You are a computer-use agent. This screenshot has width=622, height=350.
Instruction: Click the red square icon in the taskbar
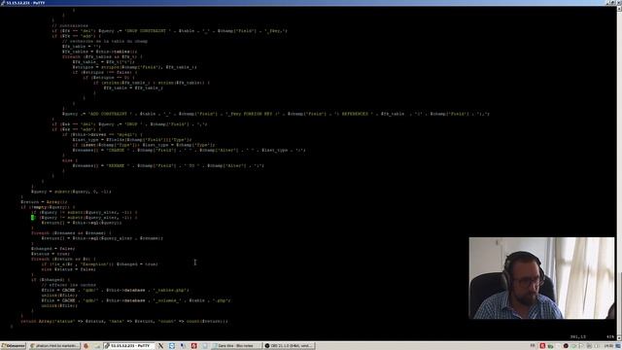click(x=194, y=346)
